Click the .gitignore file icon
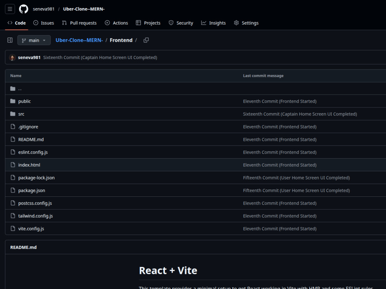The height and width of the screenshot is (289, 386). [13, 127]
